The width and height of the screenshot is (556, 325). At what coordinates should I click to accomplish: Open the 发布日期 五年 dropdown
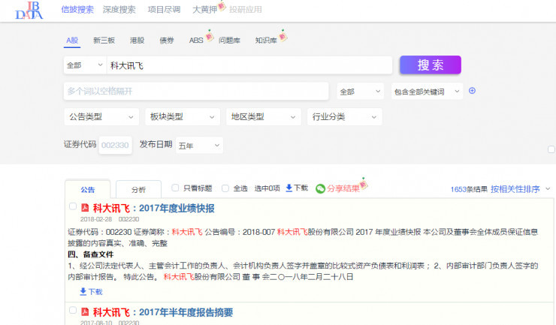199,146
